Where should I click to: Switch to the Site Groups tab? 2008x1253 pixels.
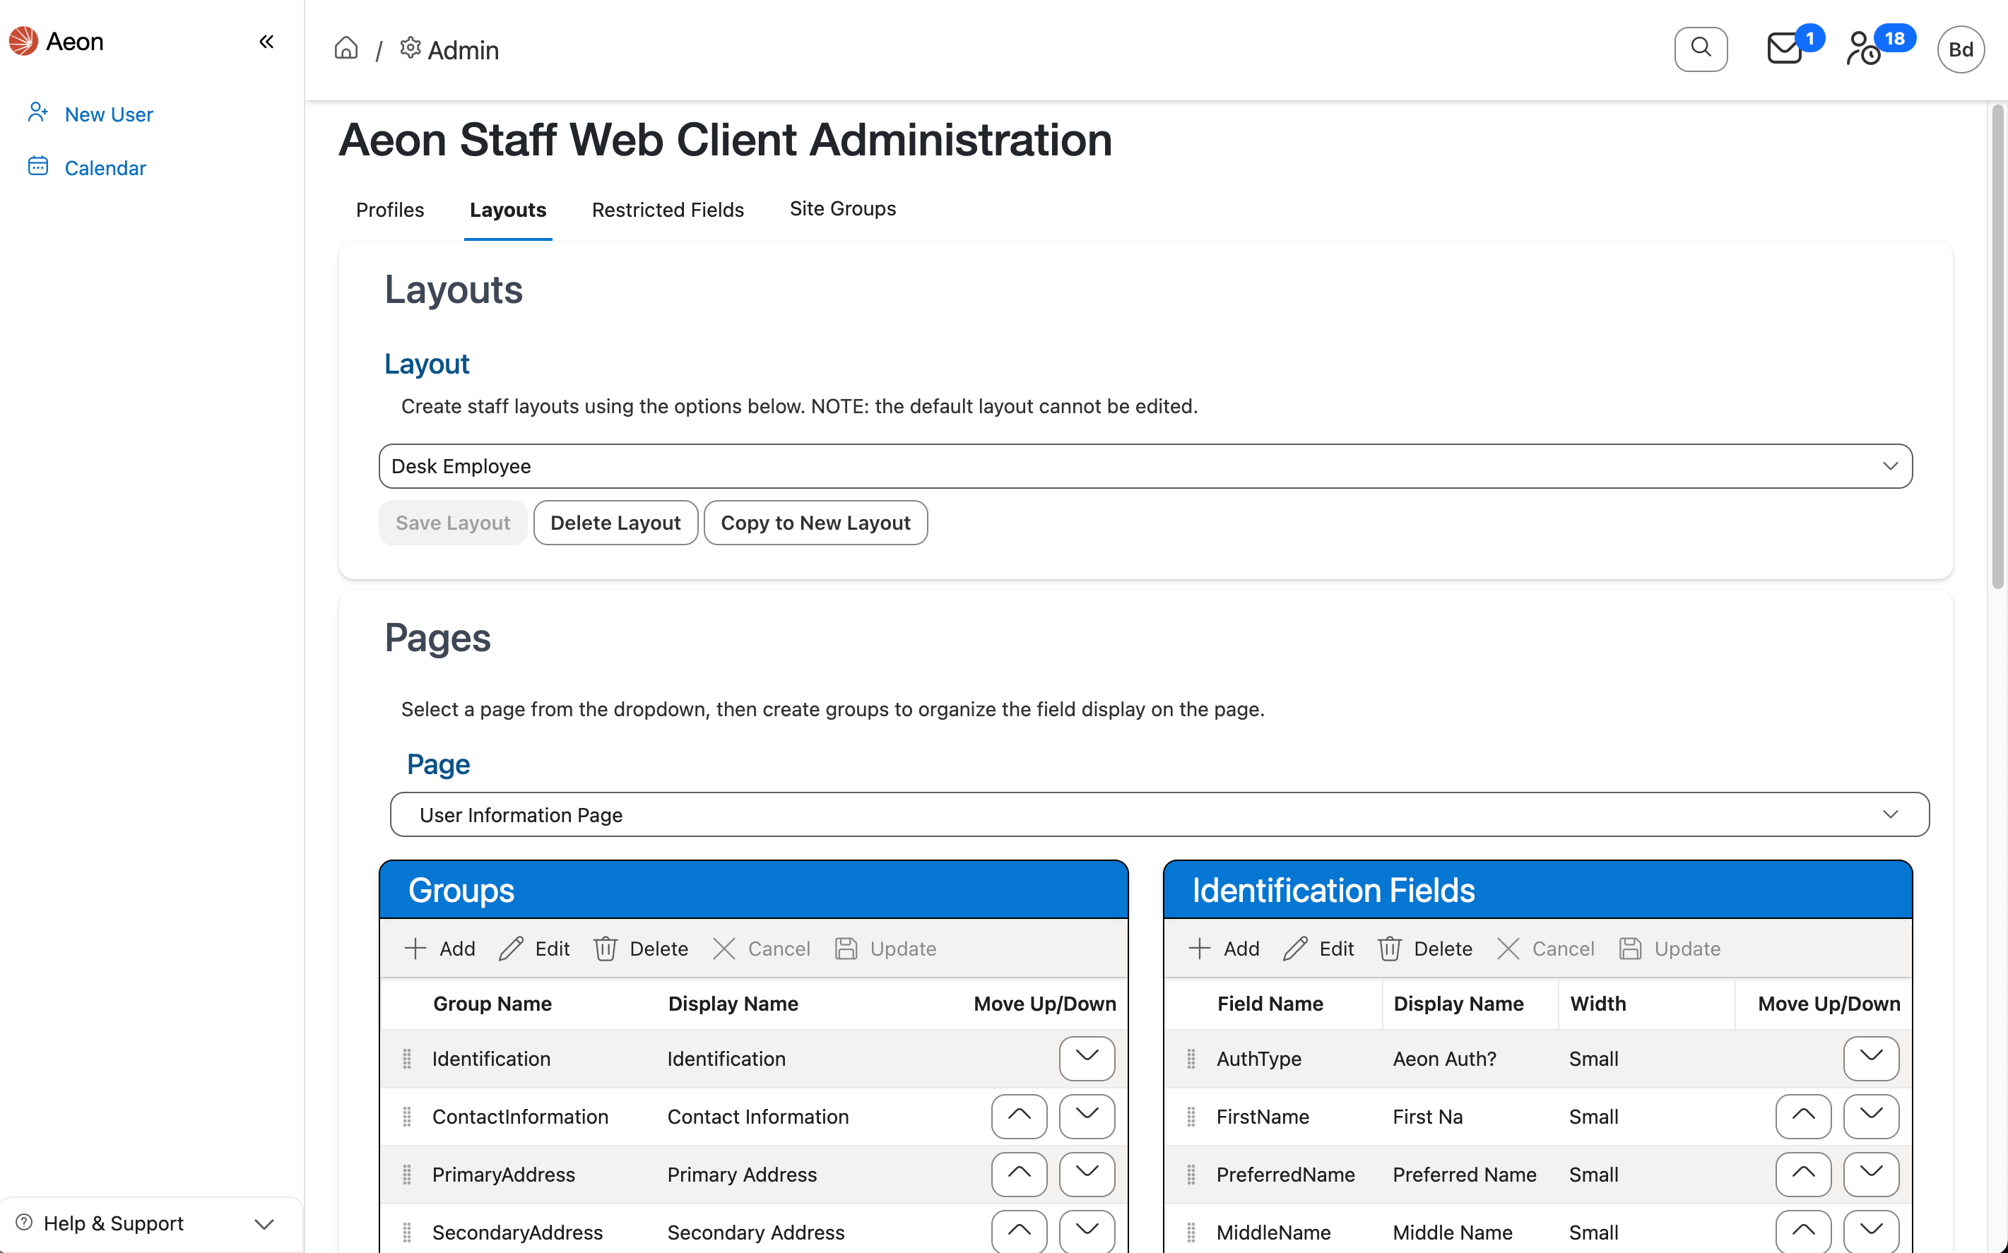point(842,209)
